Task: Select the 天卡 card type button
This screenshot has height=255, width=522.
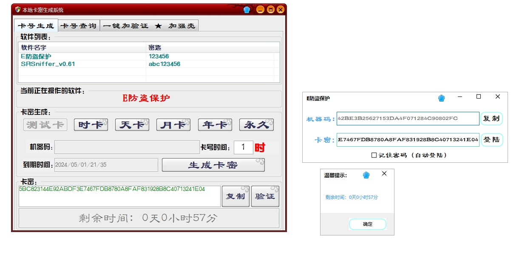Action: click(132, 125)
